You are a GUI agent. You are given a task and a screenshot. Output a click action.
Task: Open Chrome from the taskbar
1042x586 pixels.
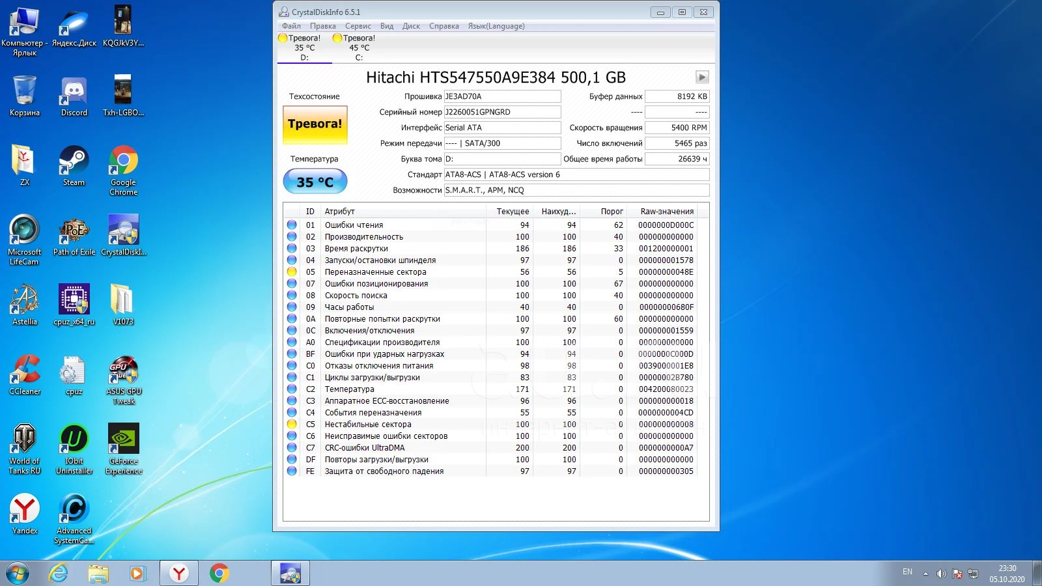[x=219, y=574]
